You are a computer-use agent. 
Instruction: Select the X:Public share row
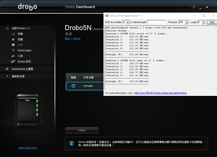pyautogui.click(x=85, y=86)
